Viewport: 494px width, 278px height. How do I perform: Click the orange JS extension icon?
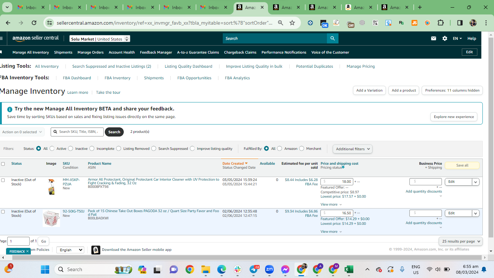coord(414,23)
